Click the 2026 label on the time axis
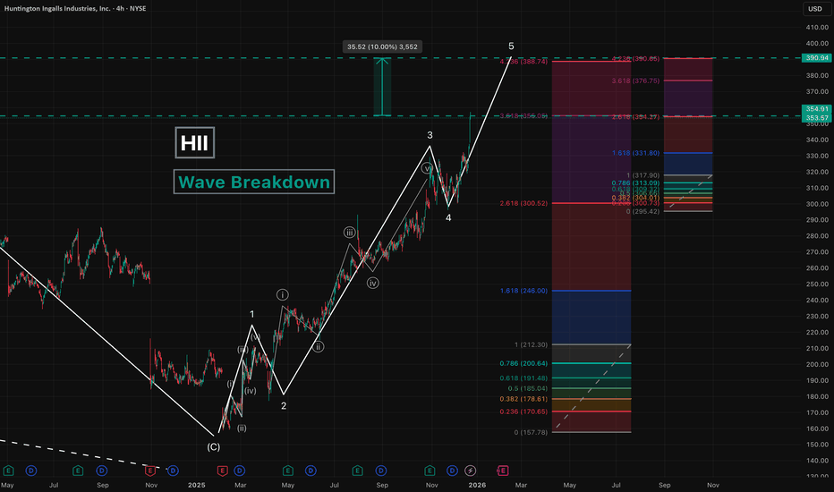This screenshot has height=492, width=834. (477, 485)
